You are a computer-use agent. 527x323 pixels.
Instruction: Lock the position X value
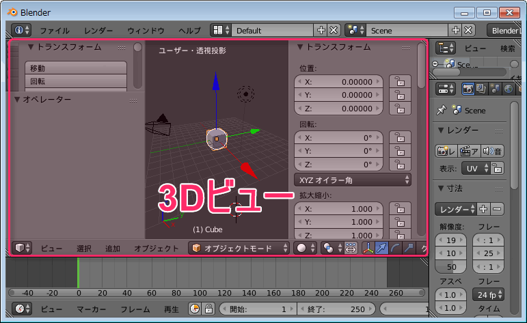pos(400,81)
